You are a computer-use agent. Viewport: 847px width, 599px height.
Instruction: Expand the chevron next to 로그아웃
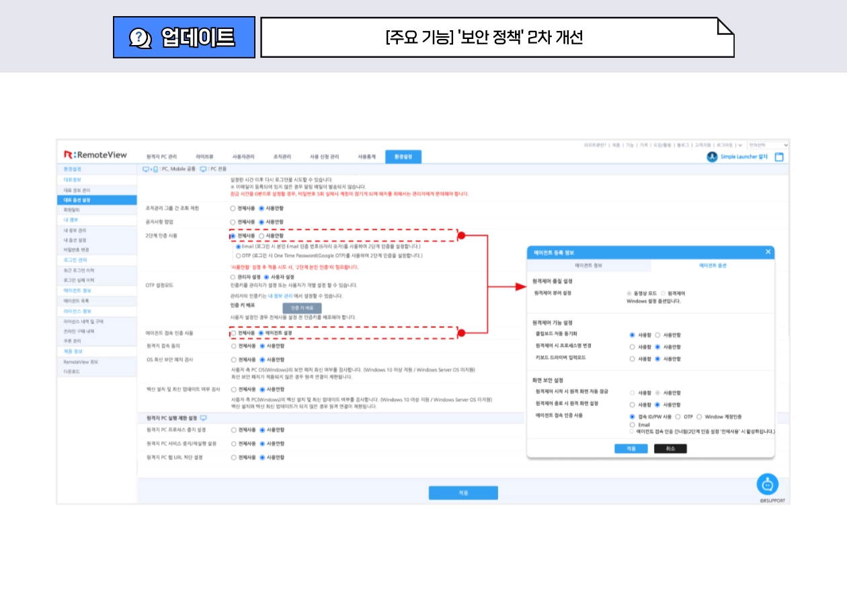[x=740, y=145]
